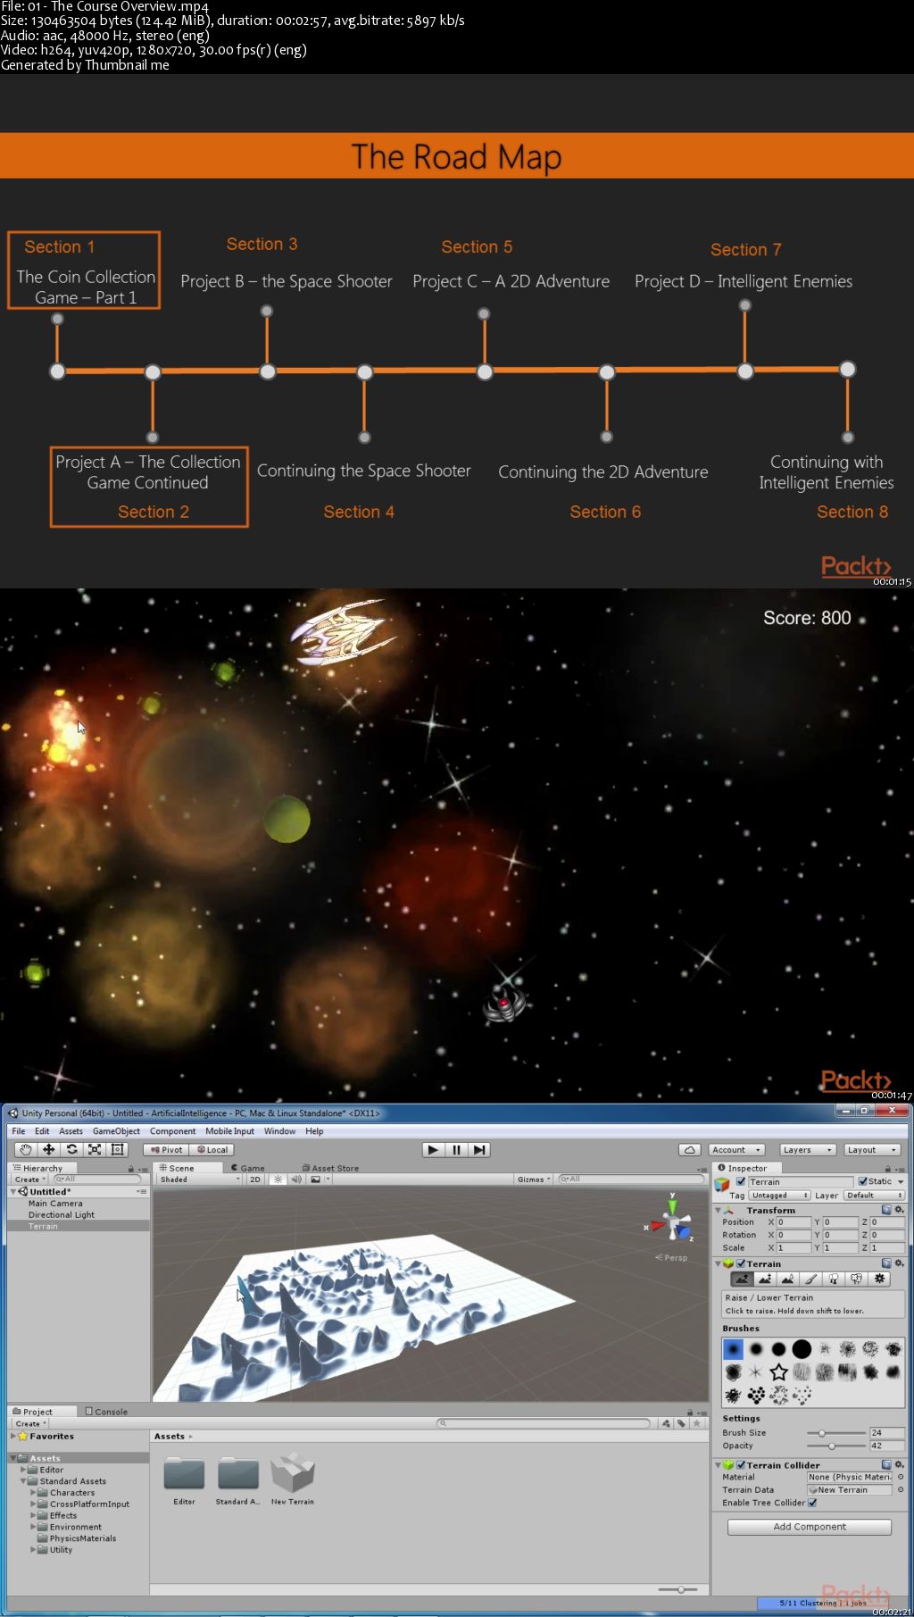
Task: Click the Pause button
Action: (456, 1149)
